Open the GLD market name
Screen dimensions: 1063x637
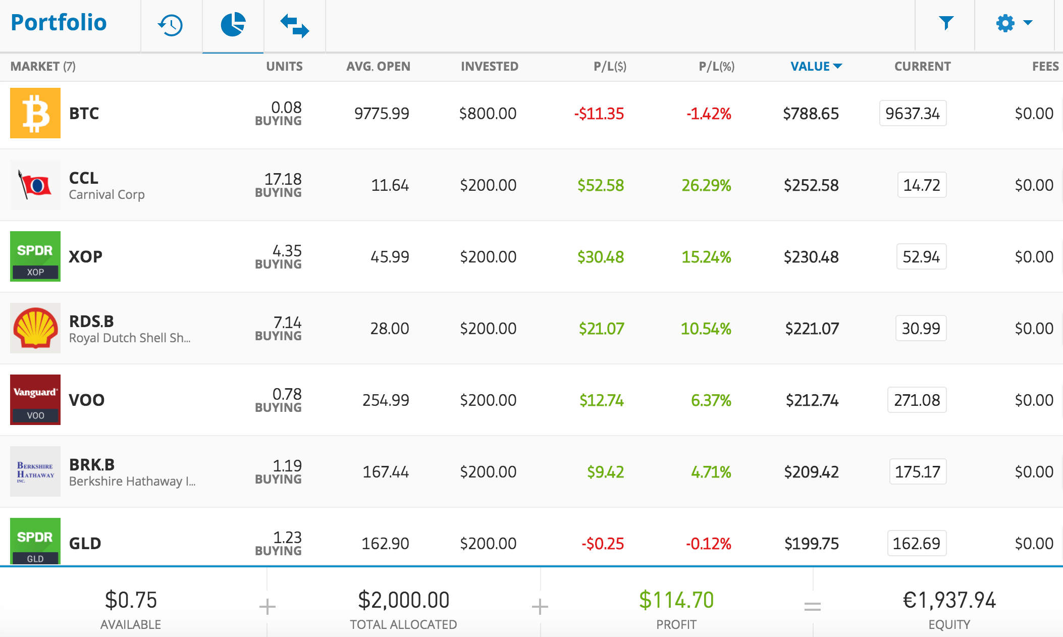coord(85,543)
